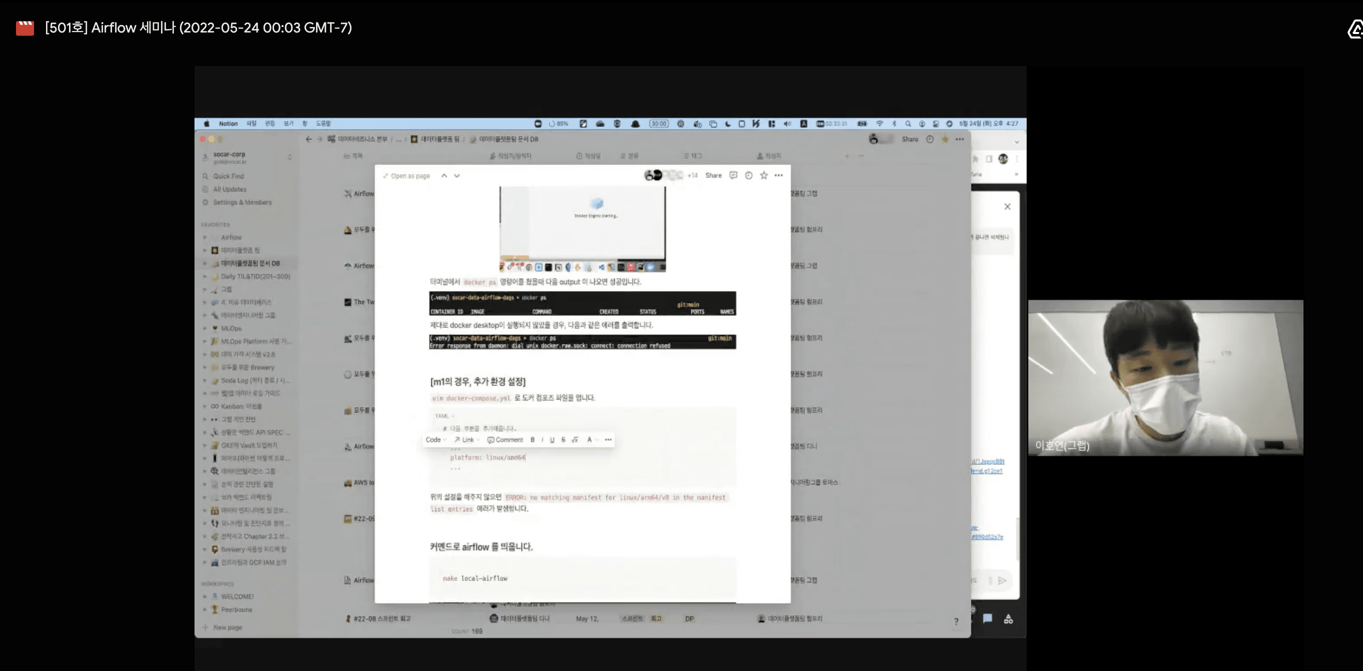Open the Link dropdown in format toolbar

(466, 439)
